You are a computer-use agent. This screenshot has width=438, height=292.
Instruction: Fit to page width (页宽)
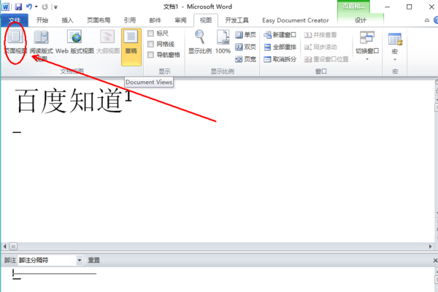point(245,59)
